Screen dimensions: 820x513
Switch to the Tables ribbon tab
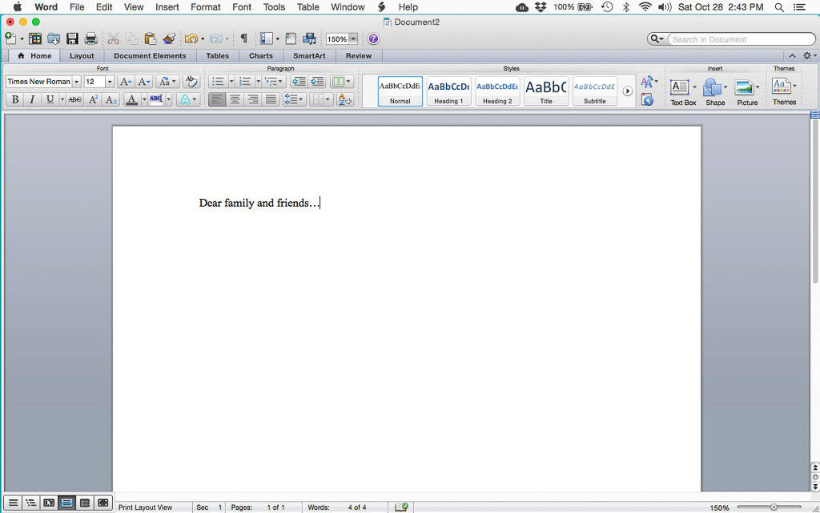pos(217,55)
